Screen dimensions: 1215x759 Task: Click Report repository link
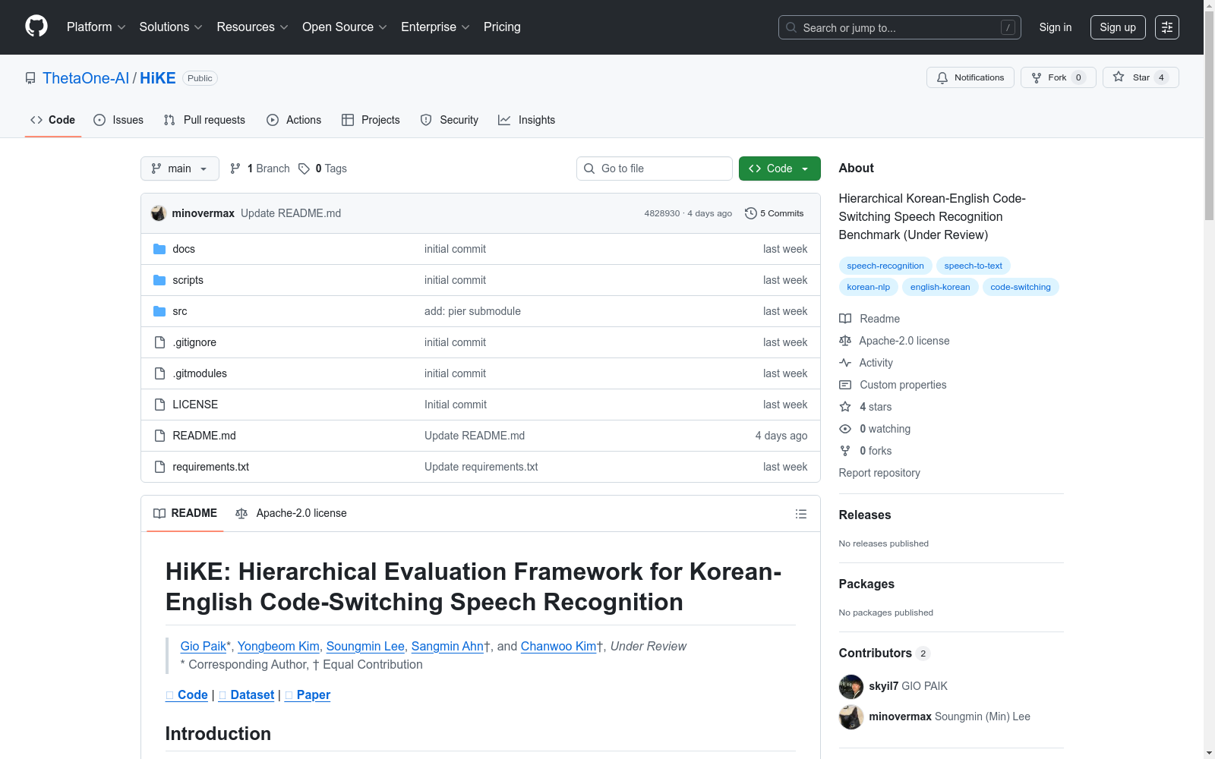pyautogui.click(x=879, y=473)
